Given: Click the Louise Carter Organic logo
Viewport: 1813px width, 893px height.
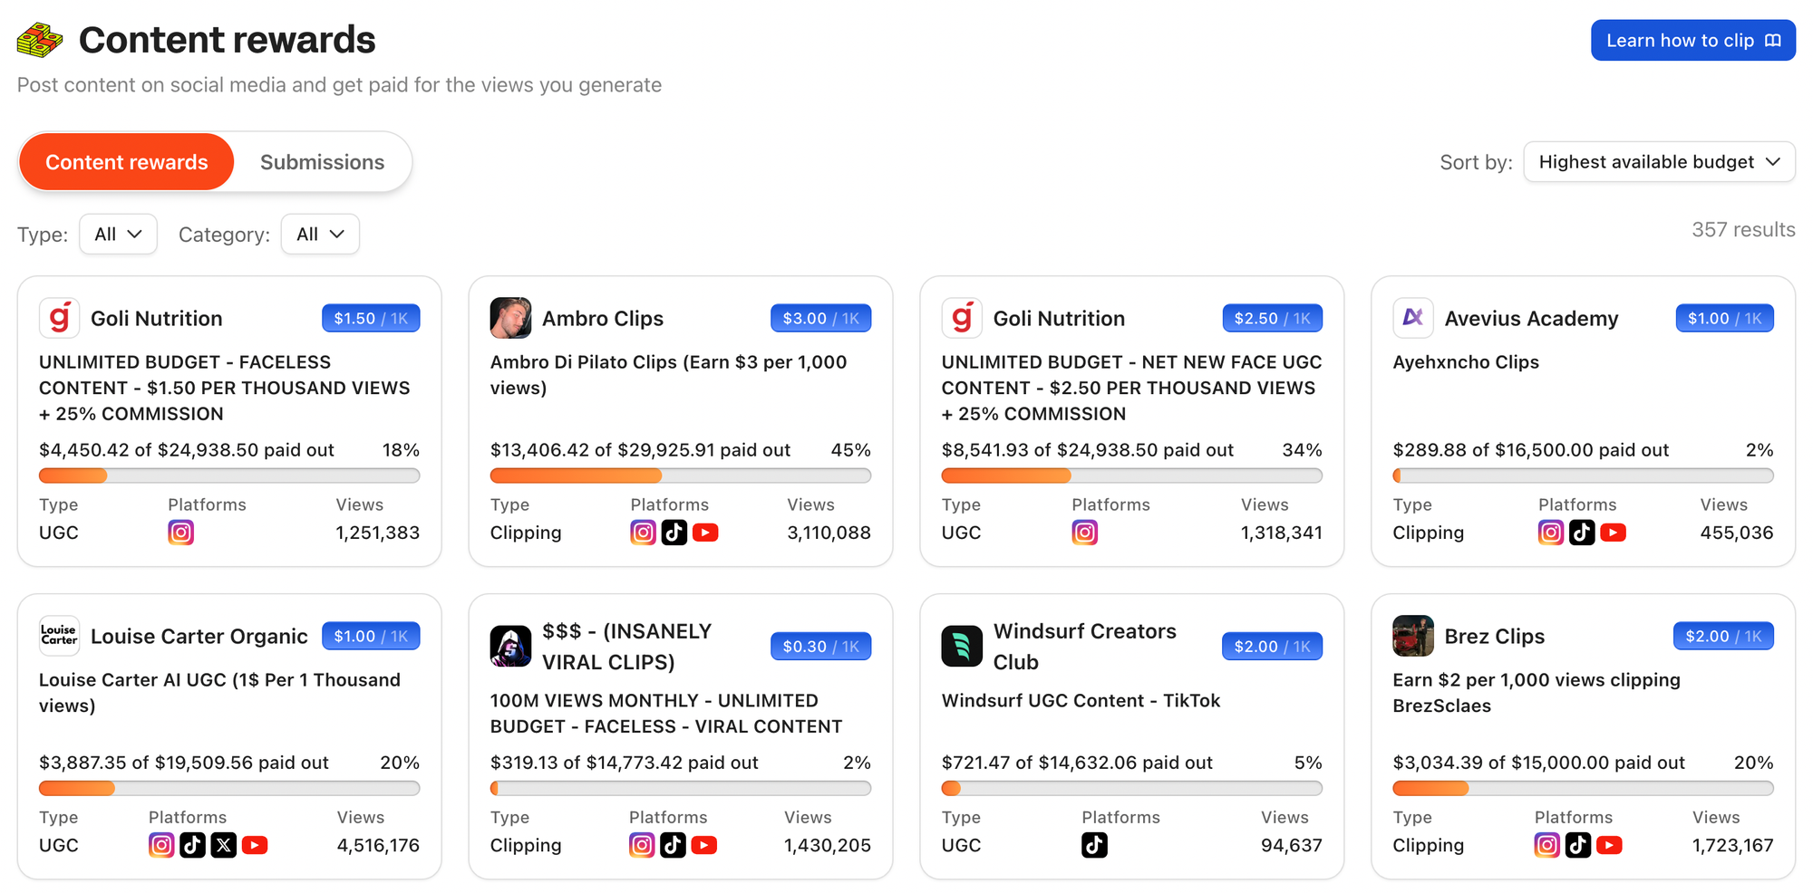Looking at the screenshot, I should point(59,636).
